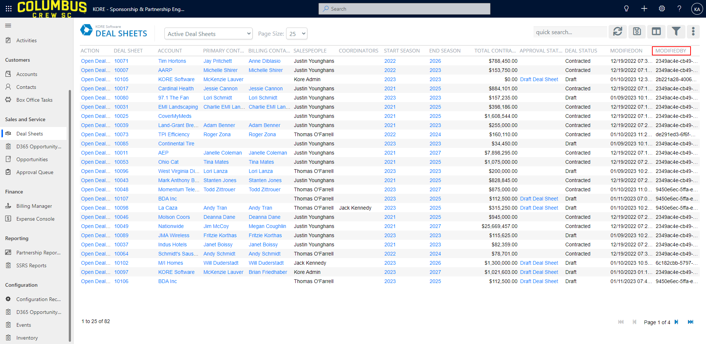Viewport: 706px width, 344px height.
Task: Open the Tim Hortons account link
Action: click(x=172, y=61)
